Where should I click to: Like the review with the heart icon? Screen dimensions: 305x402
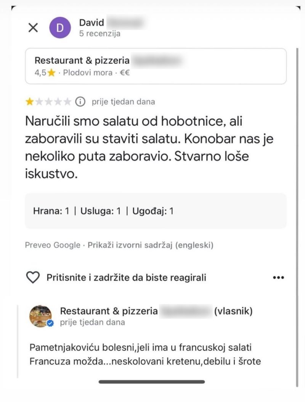pyautogui.click(x=33, y=277)
